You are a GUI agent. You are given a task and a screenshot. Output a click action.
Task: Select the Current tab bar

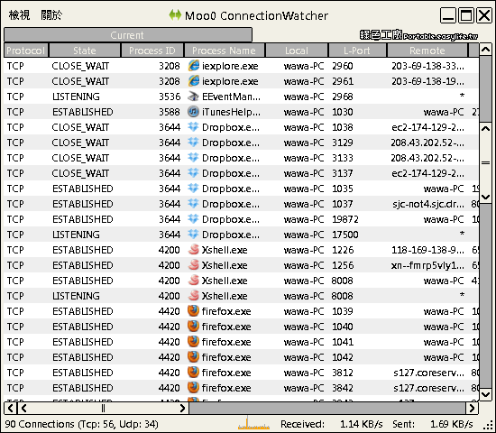[x=128, y=35]
